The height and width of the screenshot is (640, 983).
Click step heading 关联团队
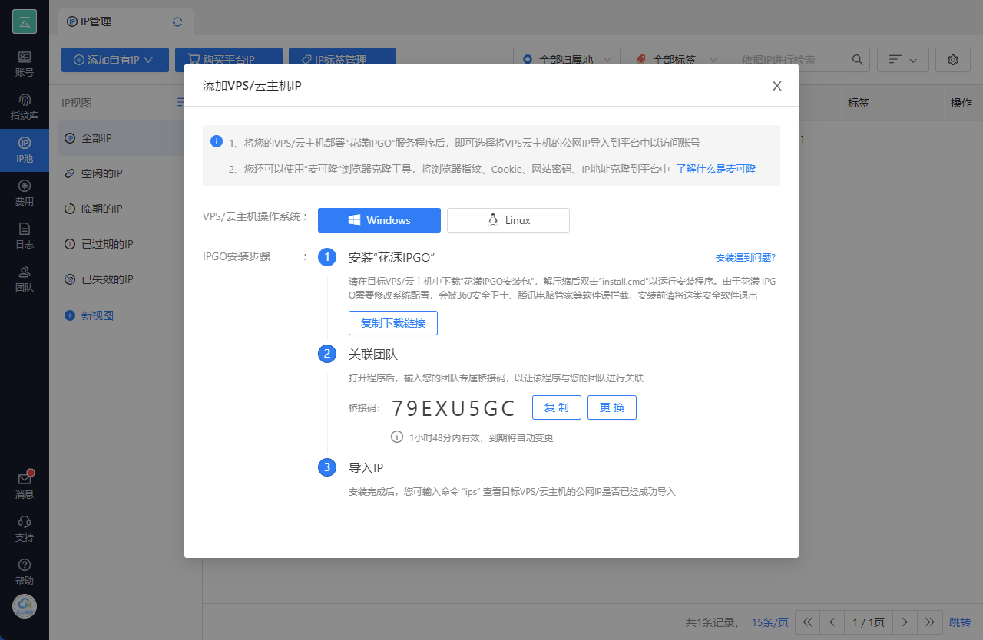[373, 354]
